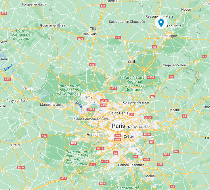Select the Meaux town label
The height and width of the screenshot is (190, 210).
(175, 110)
